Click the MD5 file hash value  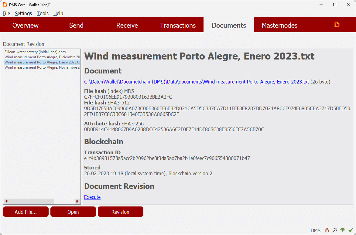[x=128, y=97]
